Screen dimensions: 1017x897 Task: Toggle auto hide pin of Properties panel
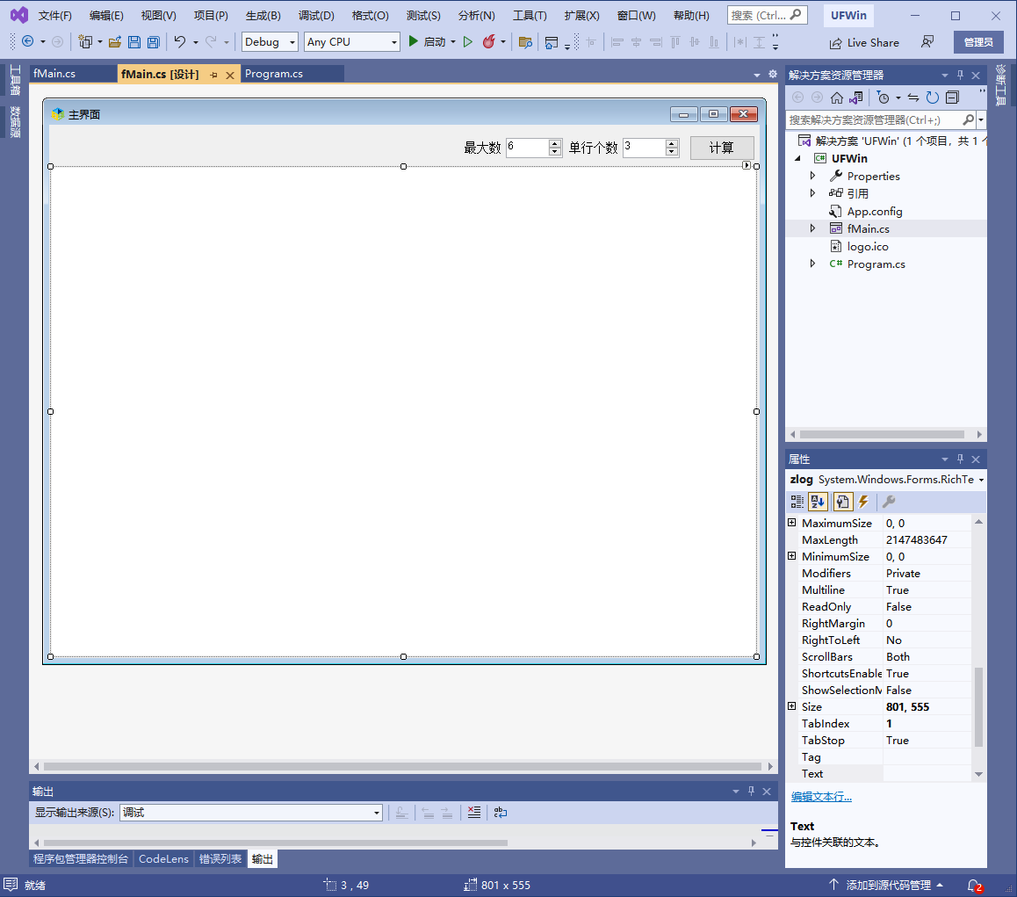tap(961, 459)
